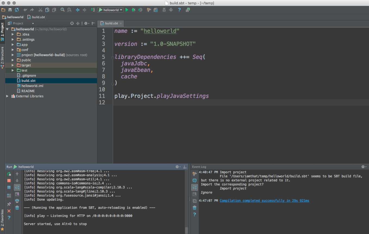
Task: Select the build.sbt editor tab
Action: tap(111, 23)
